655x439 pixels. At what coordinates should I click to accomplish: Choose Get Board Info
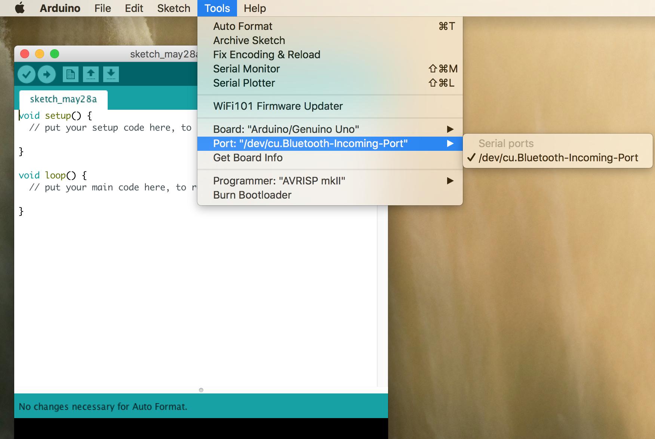coord(247,158)
